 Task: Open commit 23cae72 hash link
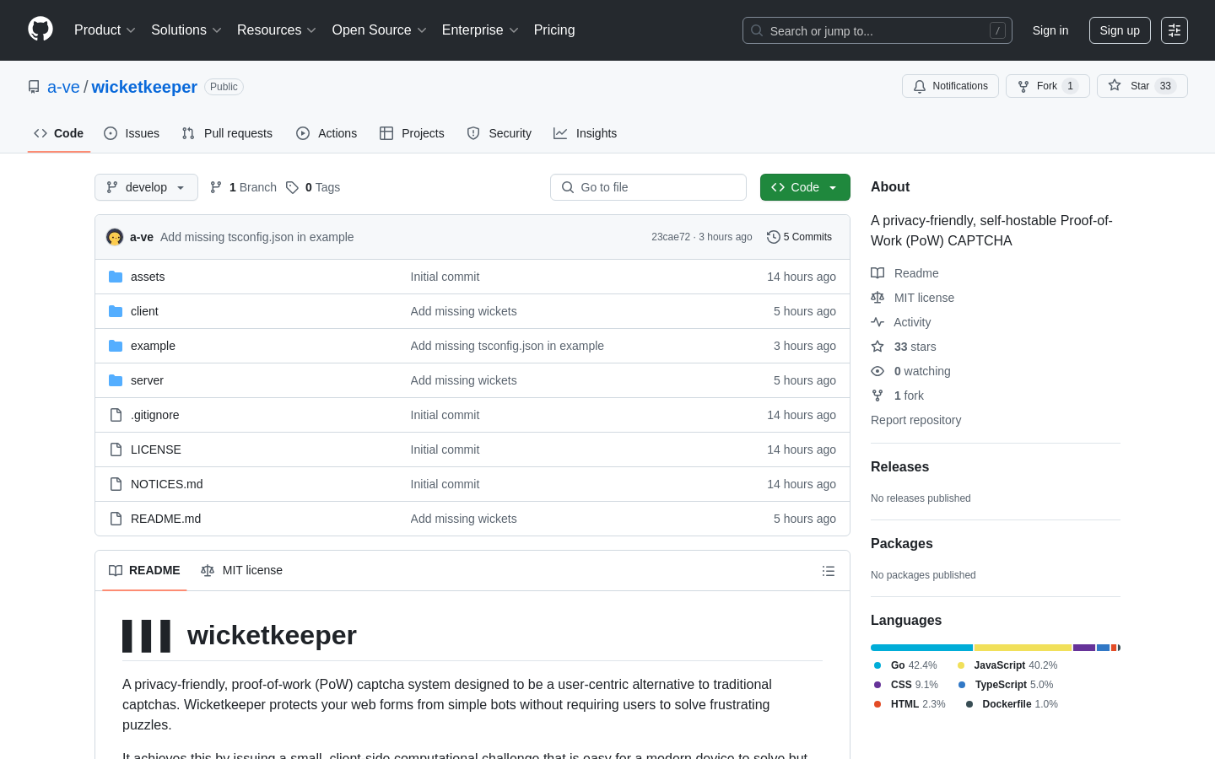point(671,237)
